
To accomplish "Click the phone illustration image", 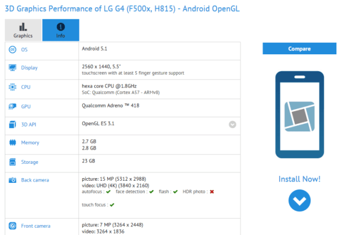I will tap(300, 115).
